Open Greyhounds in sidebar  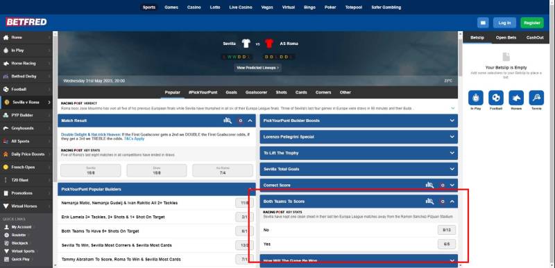[x=26, y=128]
